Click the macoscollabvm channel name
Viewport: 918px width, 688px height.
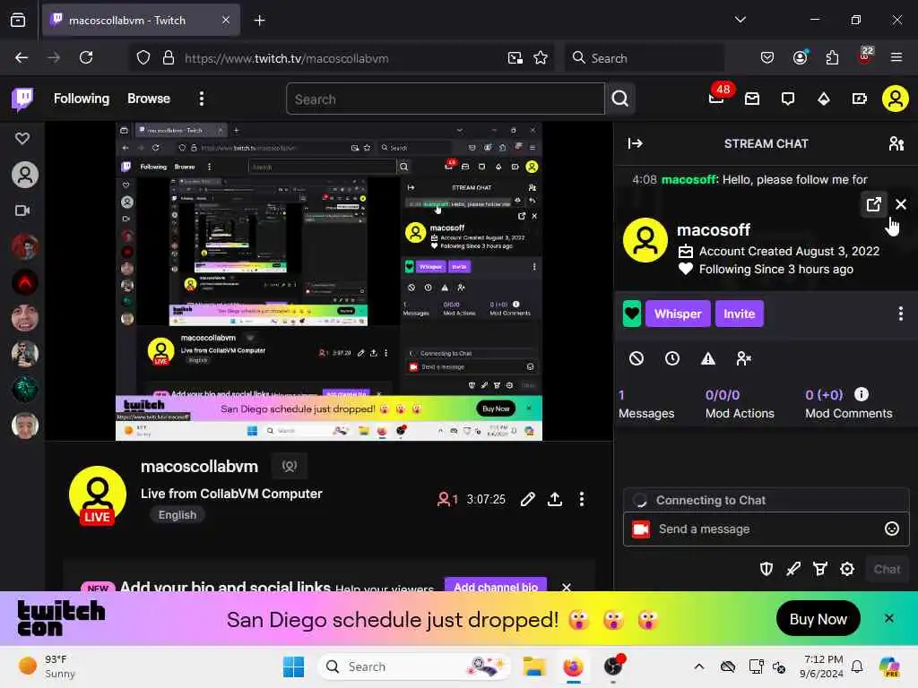point(199,466)
